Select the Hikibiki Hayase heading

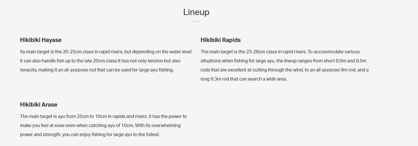(41, 40)
